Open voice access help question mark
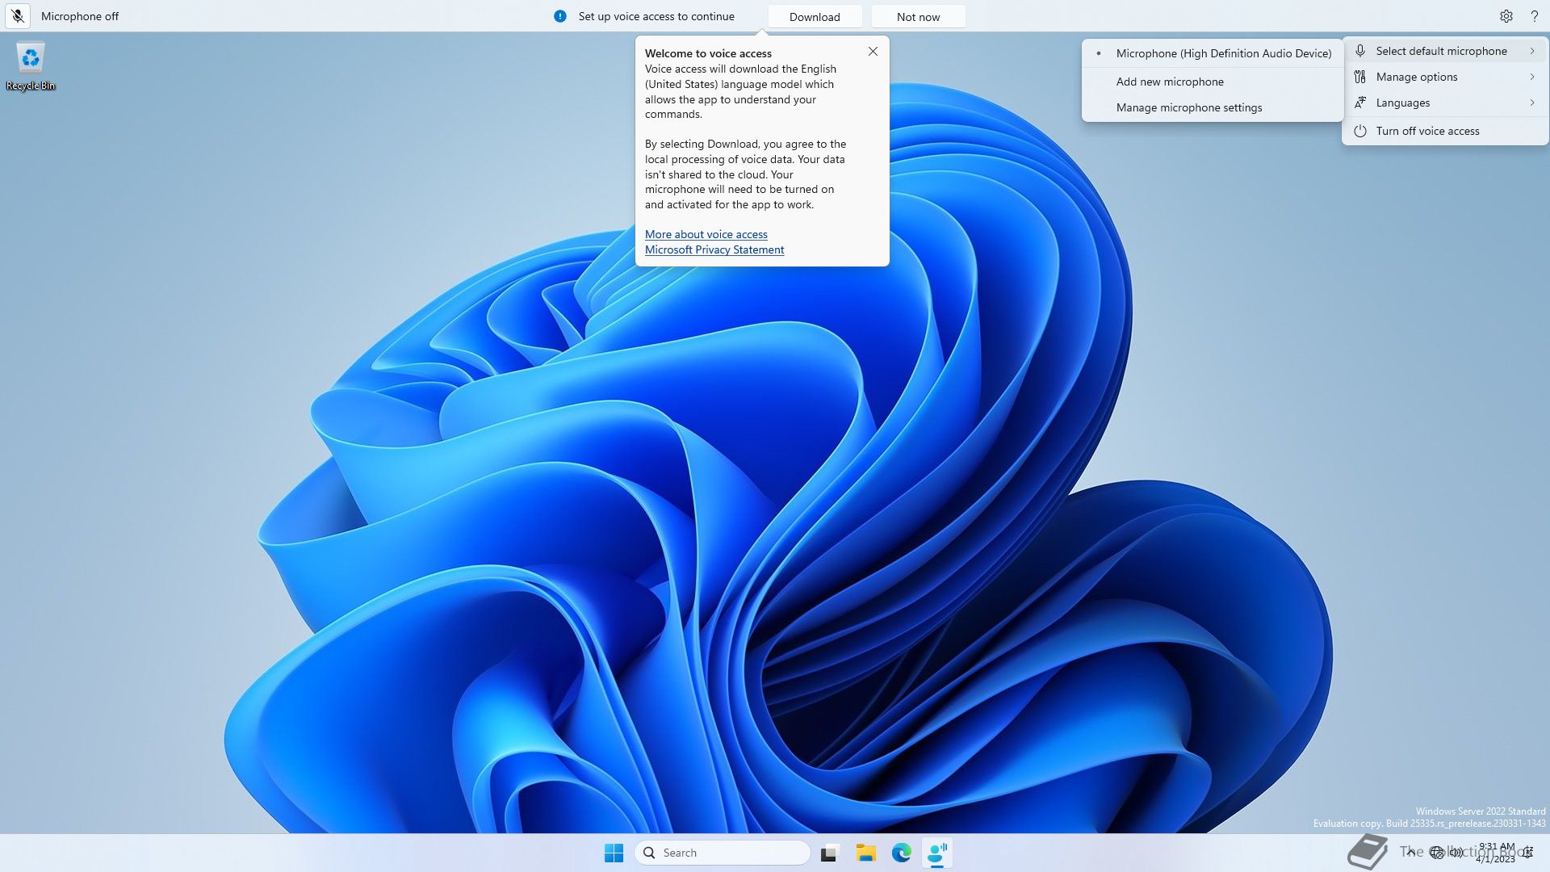The width and height of the screenshot is (1550, 872). (x=1535, y=16)
